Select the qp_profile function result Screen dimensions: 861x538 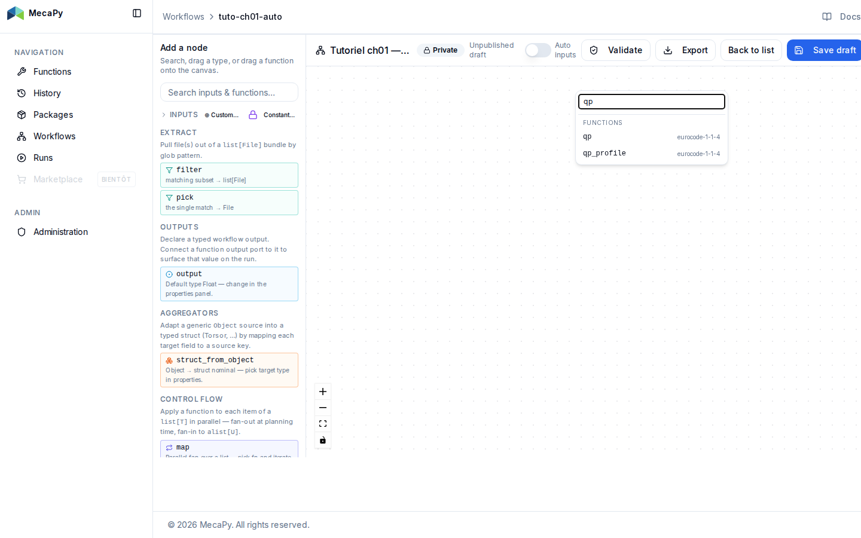pyautogui.click(x=652, y=154)
